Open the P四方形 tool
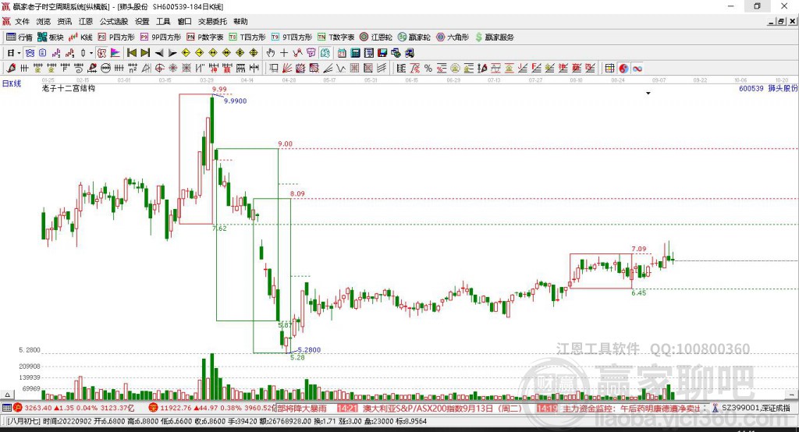799x432 pixels. pos(116,37)
